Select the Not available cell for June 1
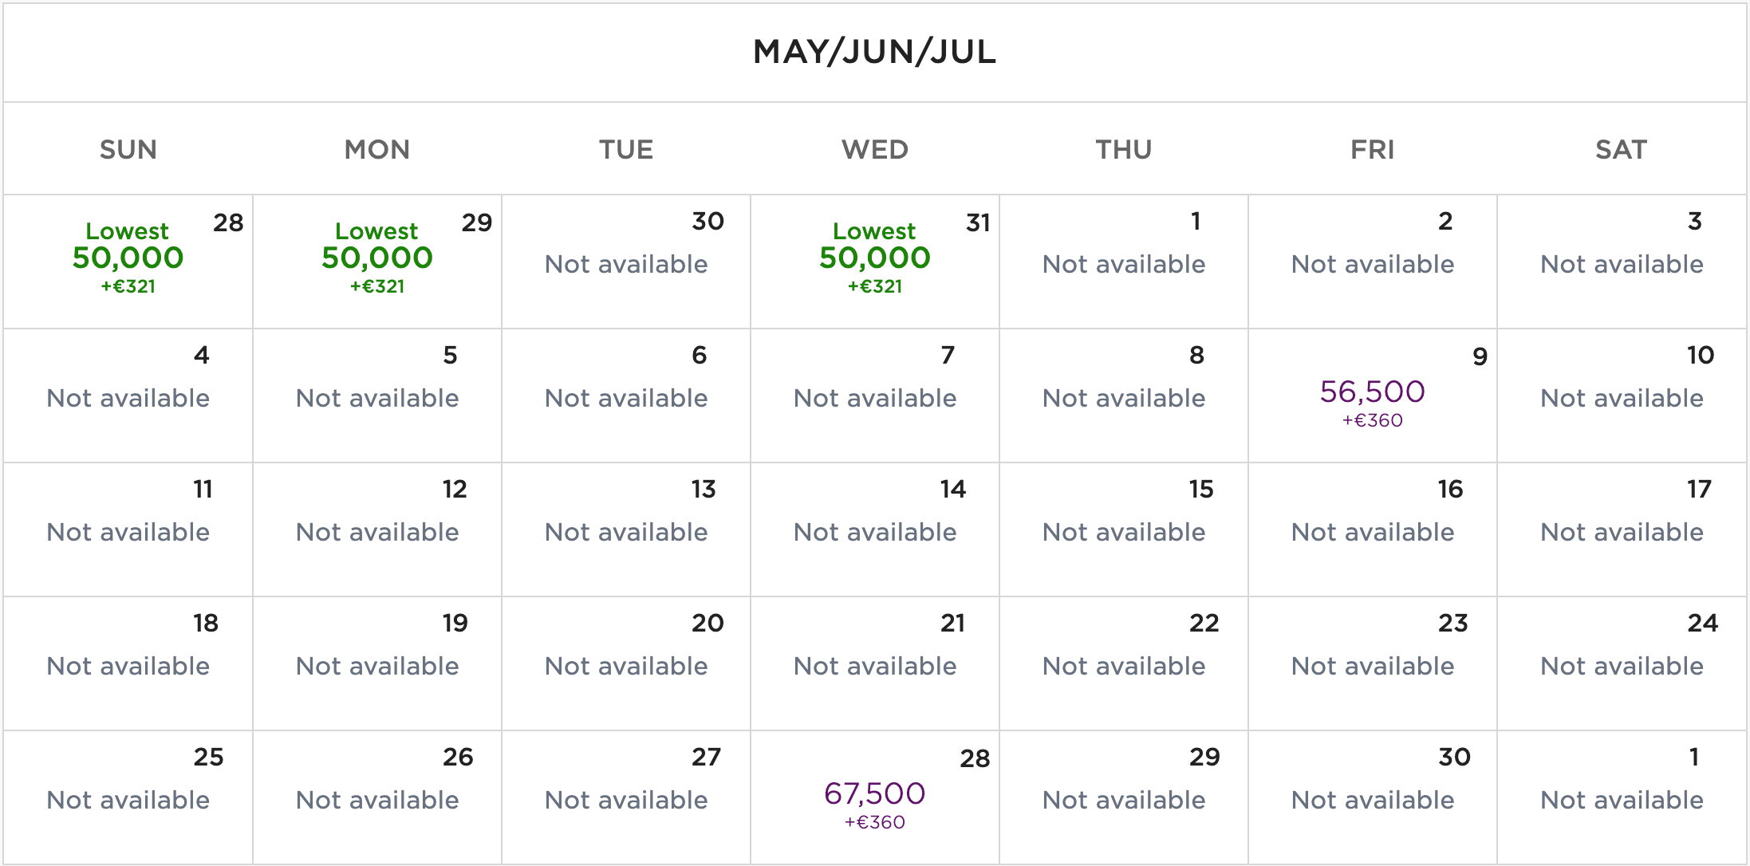 pos(1124,263)
